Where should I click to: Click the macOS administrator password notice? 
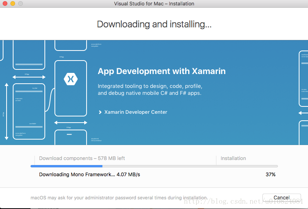click(x=119, y=198)
